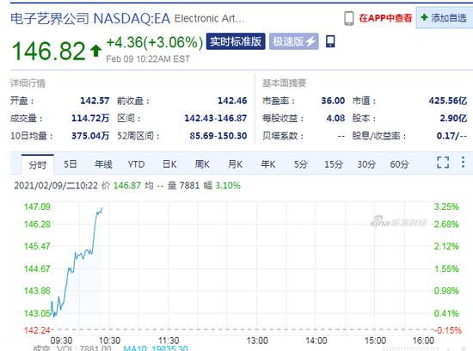The width and height of the screenshot is (473, 351).
Task: Click the change value +4.36(+3.06%)
Action: 155,42
